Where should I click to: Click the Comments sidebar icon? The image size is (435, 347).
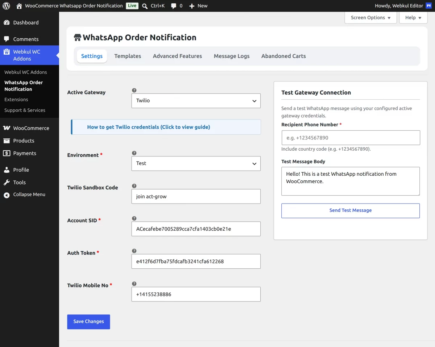[x=7, y=39]
